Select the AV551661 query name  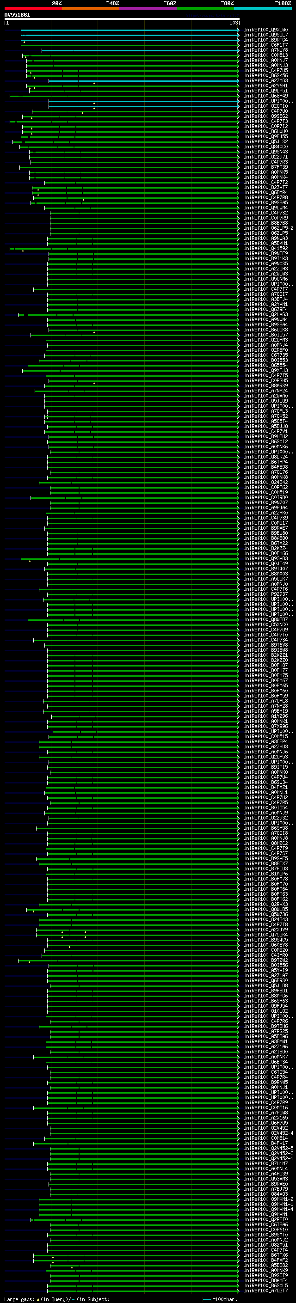click(17, 15)
